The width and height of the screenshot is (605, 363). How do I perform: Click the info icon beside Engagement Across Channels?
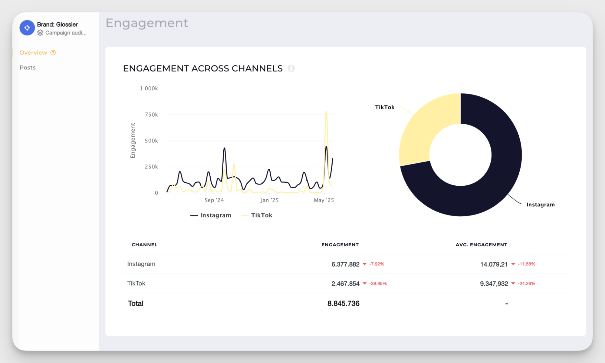click(x=291, y=68)
